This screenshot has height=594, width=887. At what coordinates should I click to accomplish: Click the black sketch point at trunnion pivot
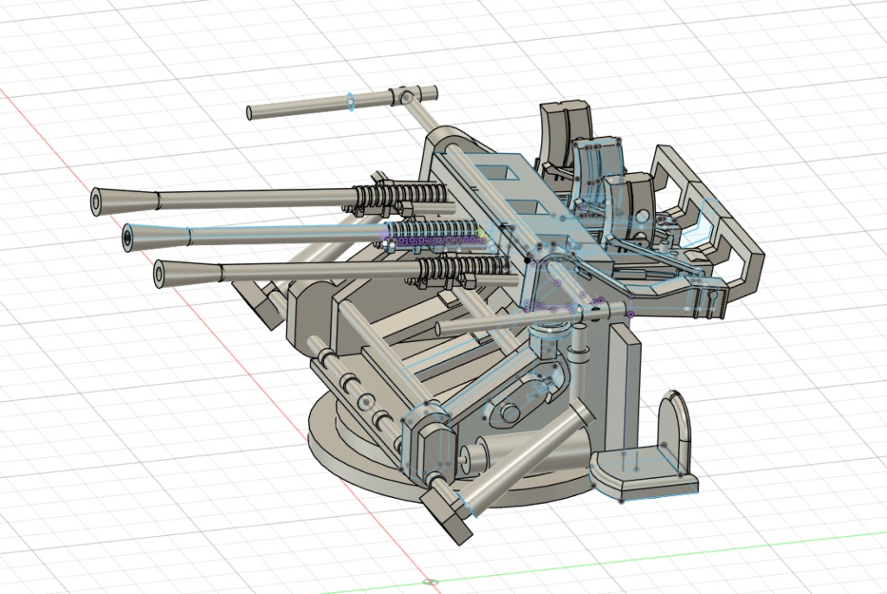click(x=527, y=259)
